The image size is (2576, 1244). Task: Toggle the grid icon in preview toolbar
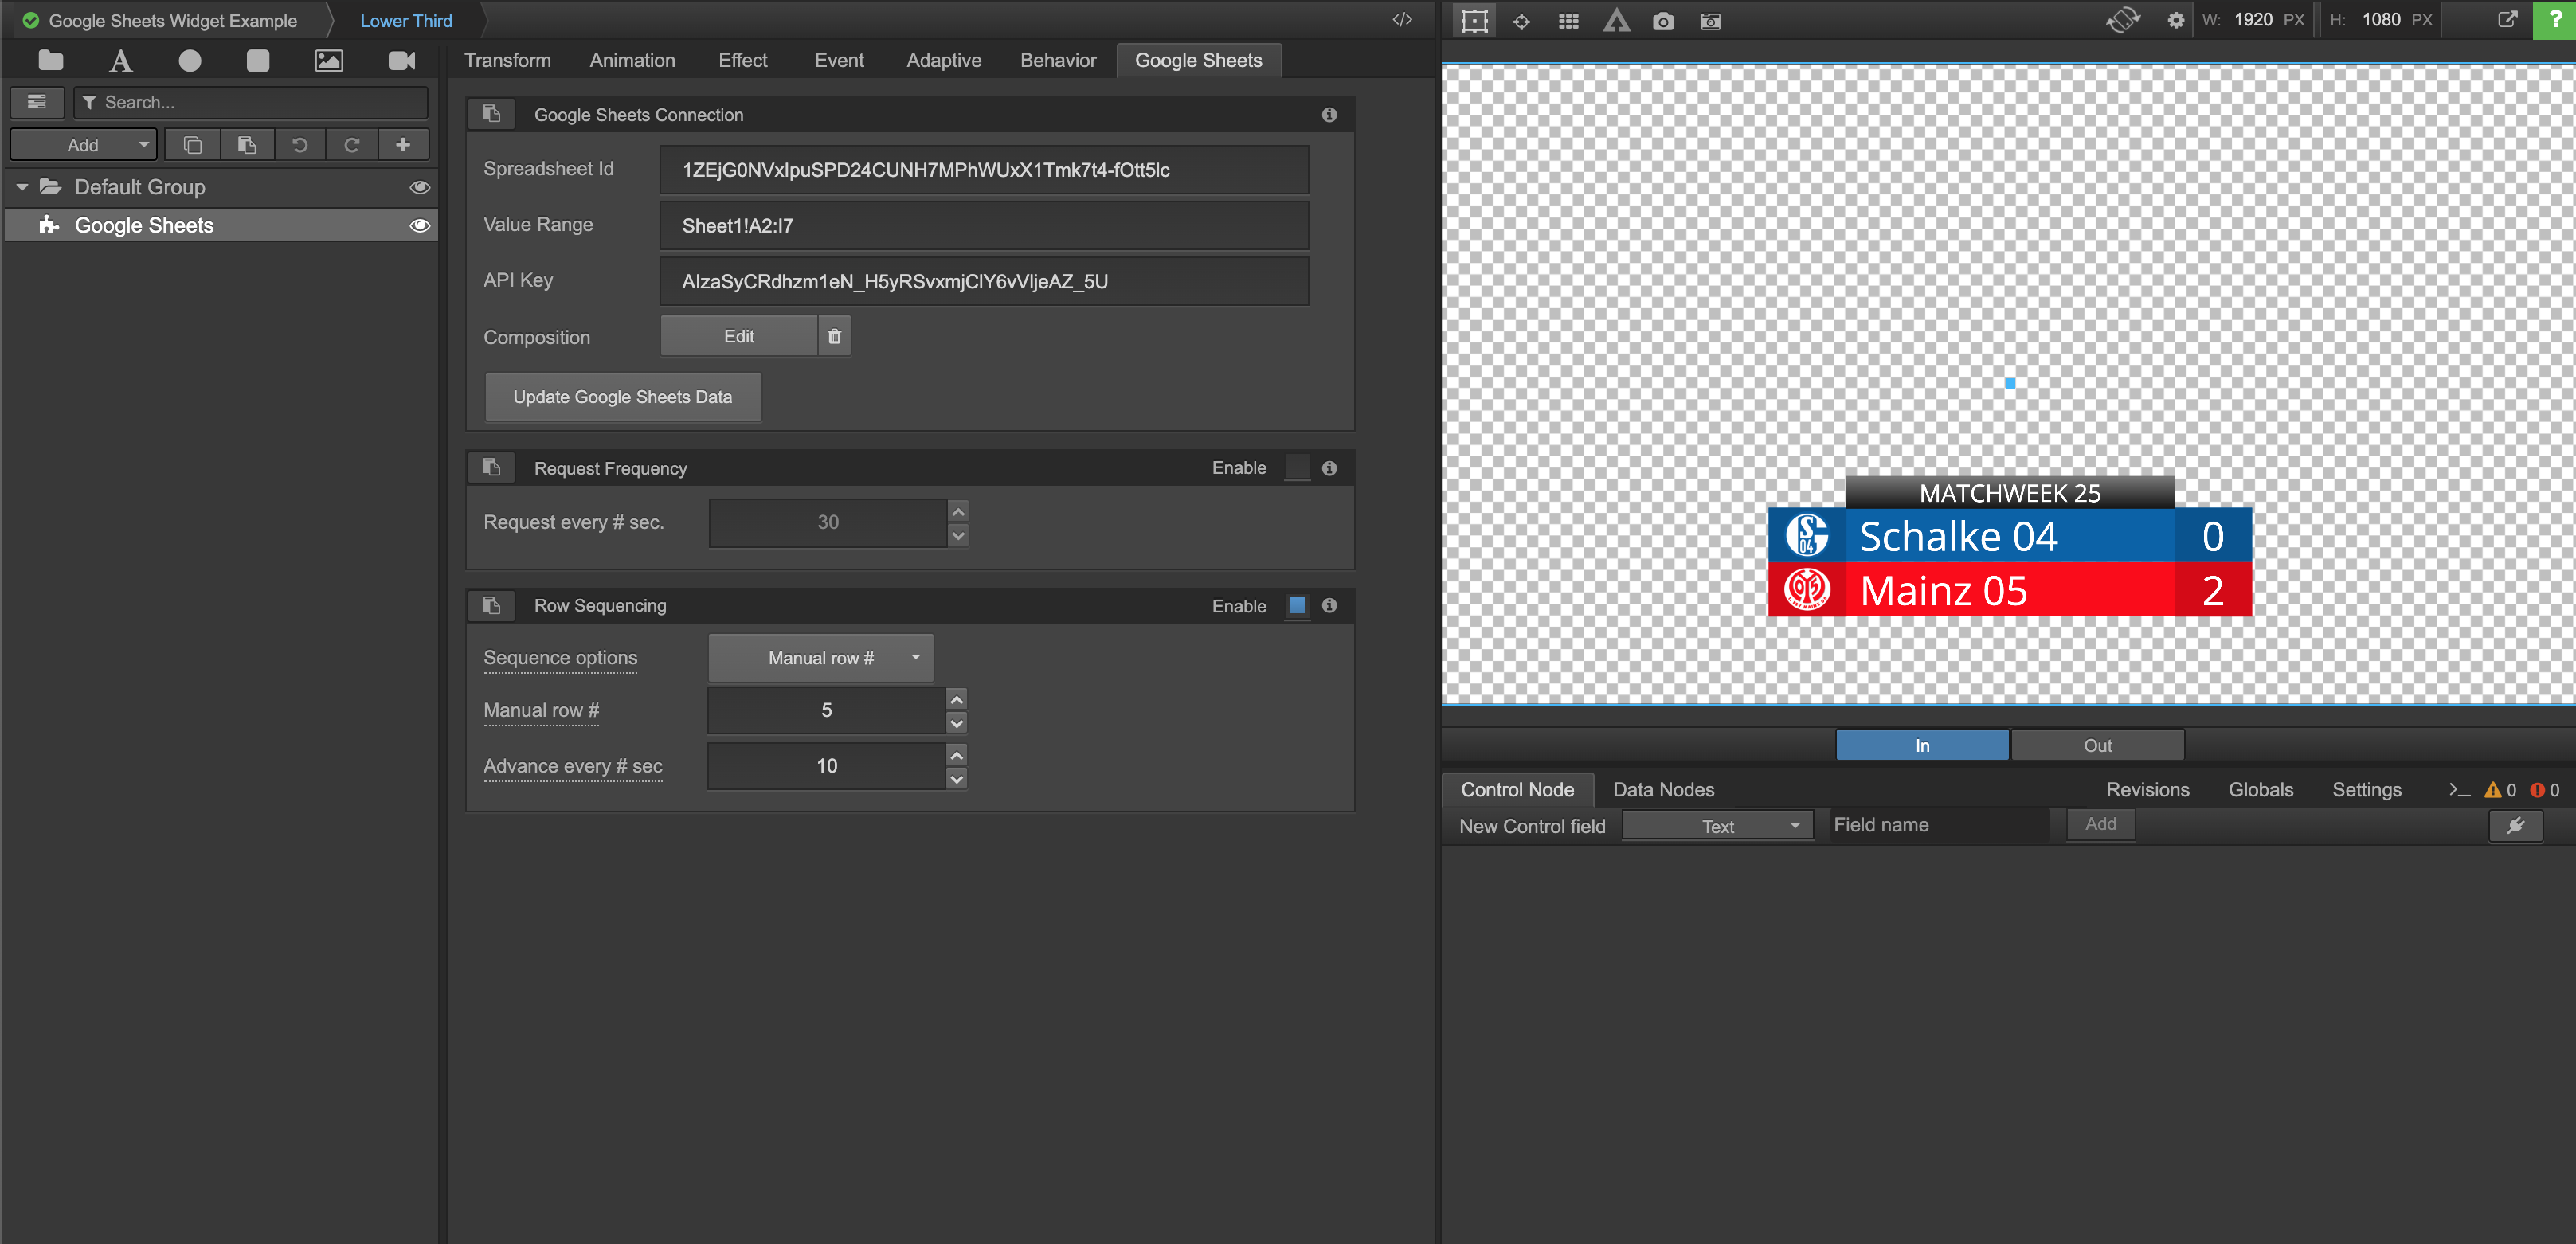click(1568, 21)
